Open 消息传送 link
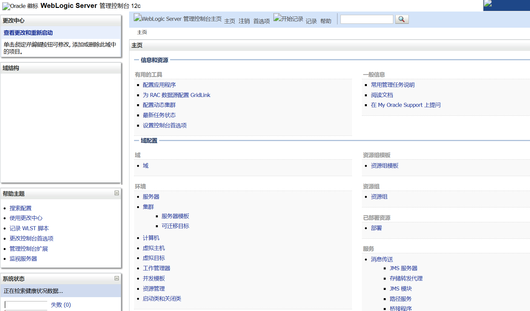This screenshot has width=530, height=311. click(x=382, y=259)
